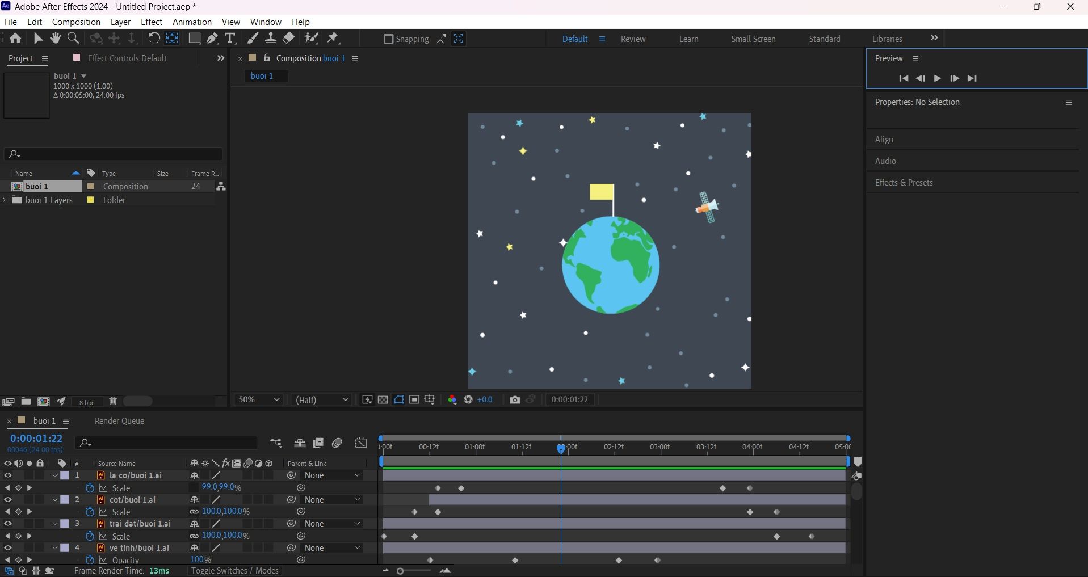Delete selected project item with trash icon
This screenshot has width=1088, height=577.
113,401
